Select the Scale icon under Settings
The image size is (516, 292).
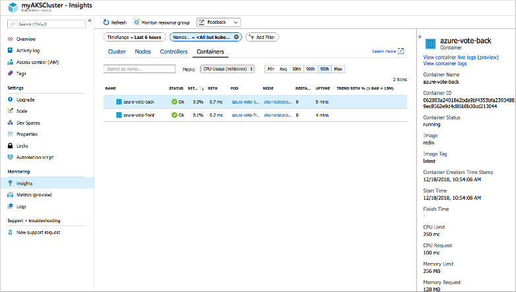10,111
